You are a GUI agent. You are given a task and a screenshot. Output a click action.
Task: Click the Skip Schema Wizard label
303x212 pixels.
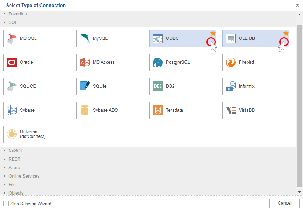point(31,204)
